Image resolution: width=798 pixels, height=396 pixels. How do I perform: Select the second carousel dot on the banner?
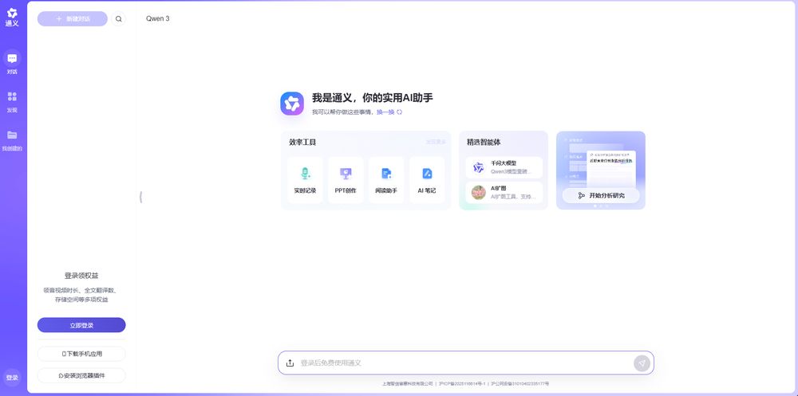pos(601,206)
